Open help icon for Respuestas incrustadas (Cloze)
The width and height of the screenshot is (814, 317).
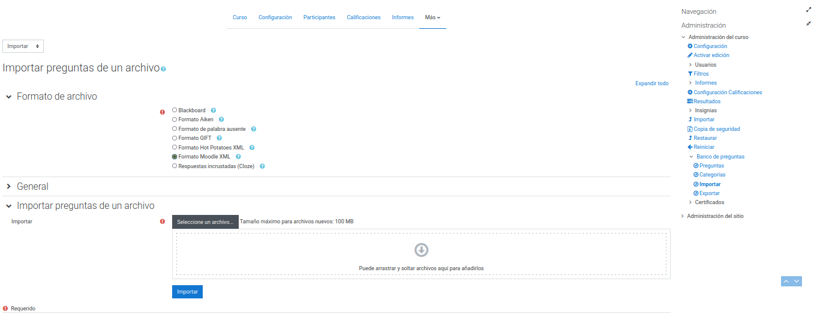(x=262, y=166)
